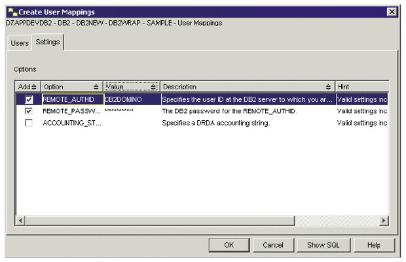Image resolution: width=406 pixels, height=262 pixels.
Task: Switch to the Users tab
Action: (x=20, y=43)
